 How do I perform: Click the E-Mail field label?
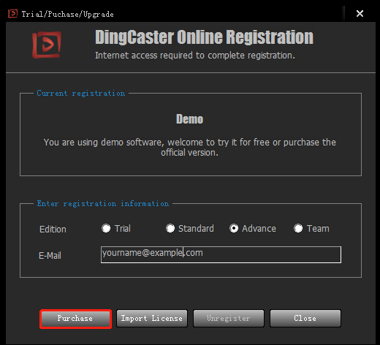(50, 256)
